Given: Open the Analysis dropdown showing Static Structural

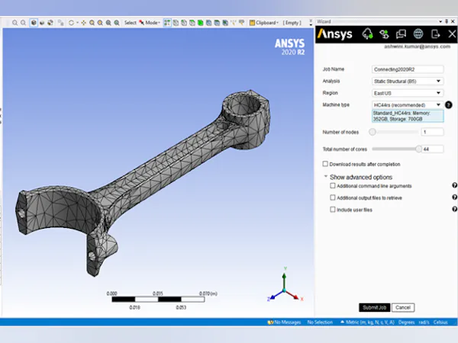Looking at the screenshot, I should (x=408, y=81).
